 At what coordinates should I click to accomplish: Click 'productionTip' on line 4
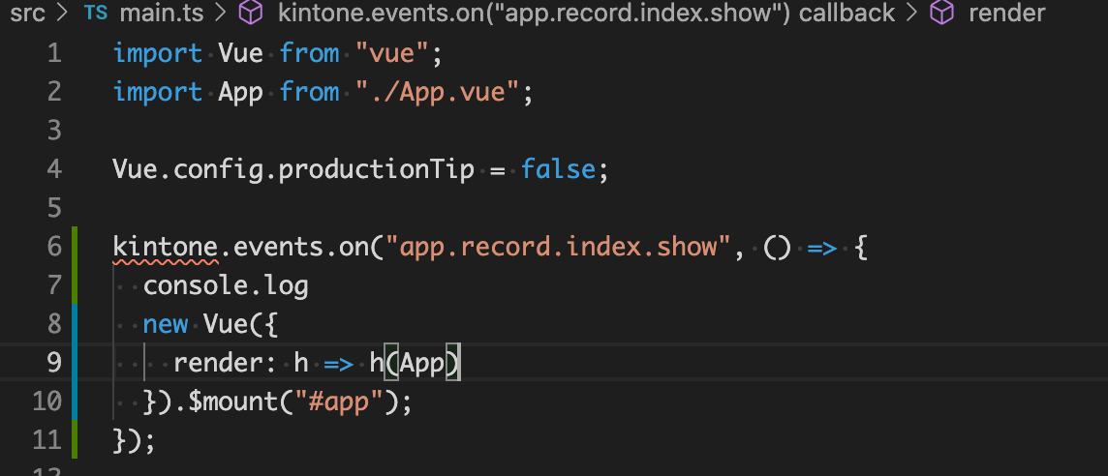click(376, 169)
